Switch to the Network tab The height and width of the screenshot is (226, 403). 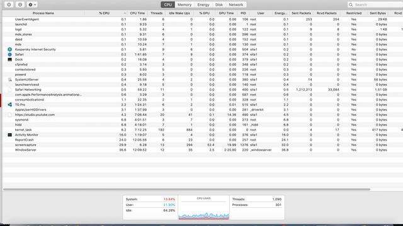click(x=236, y=4)
